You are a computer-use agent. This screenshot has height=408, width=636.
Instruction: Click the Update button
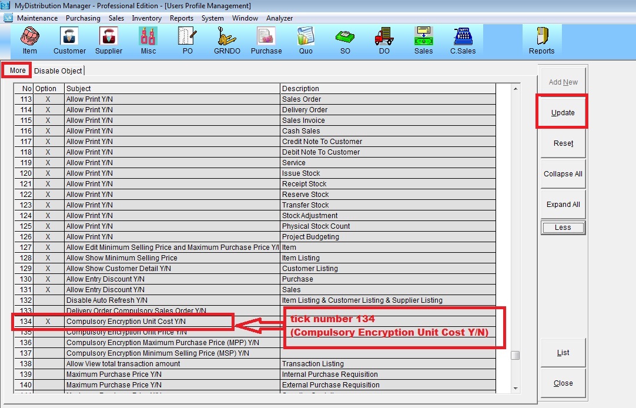point(563,112)
